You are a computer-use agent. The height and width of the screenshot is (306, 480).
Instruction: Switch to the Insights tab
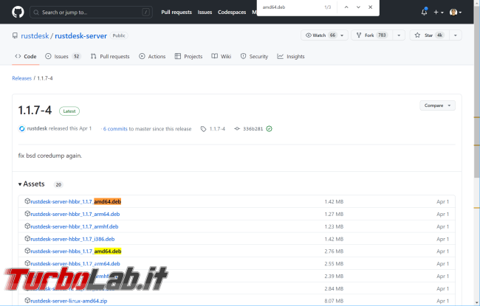291,56
